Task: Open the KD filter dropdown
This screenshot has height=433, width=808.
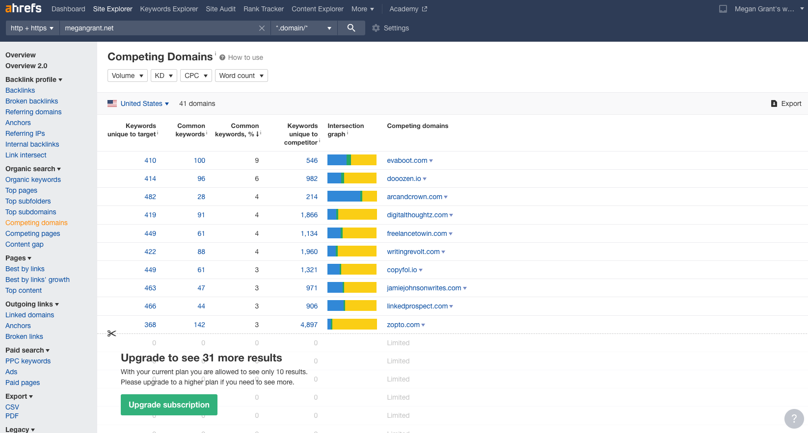Action: click(163, 76)
